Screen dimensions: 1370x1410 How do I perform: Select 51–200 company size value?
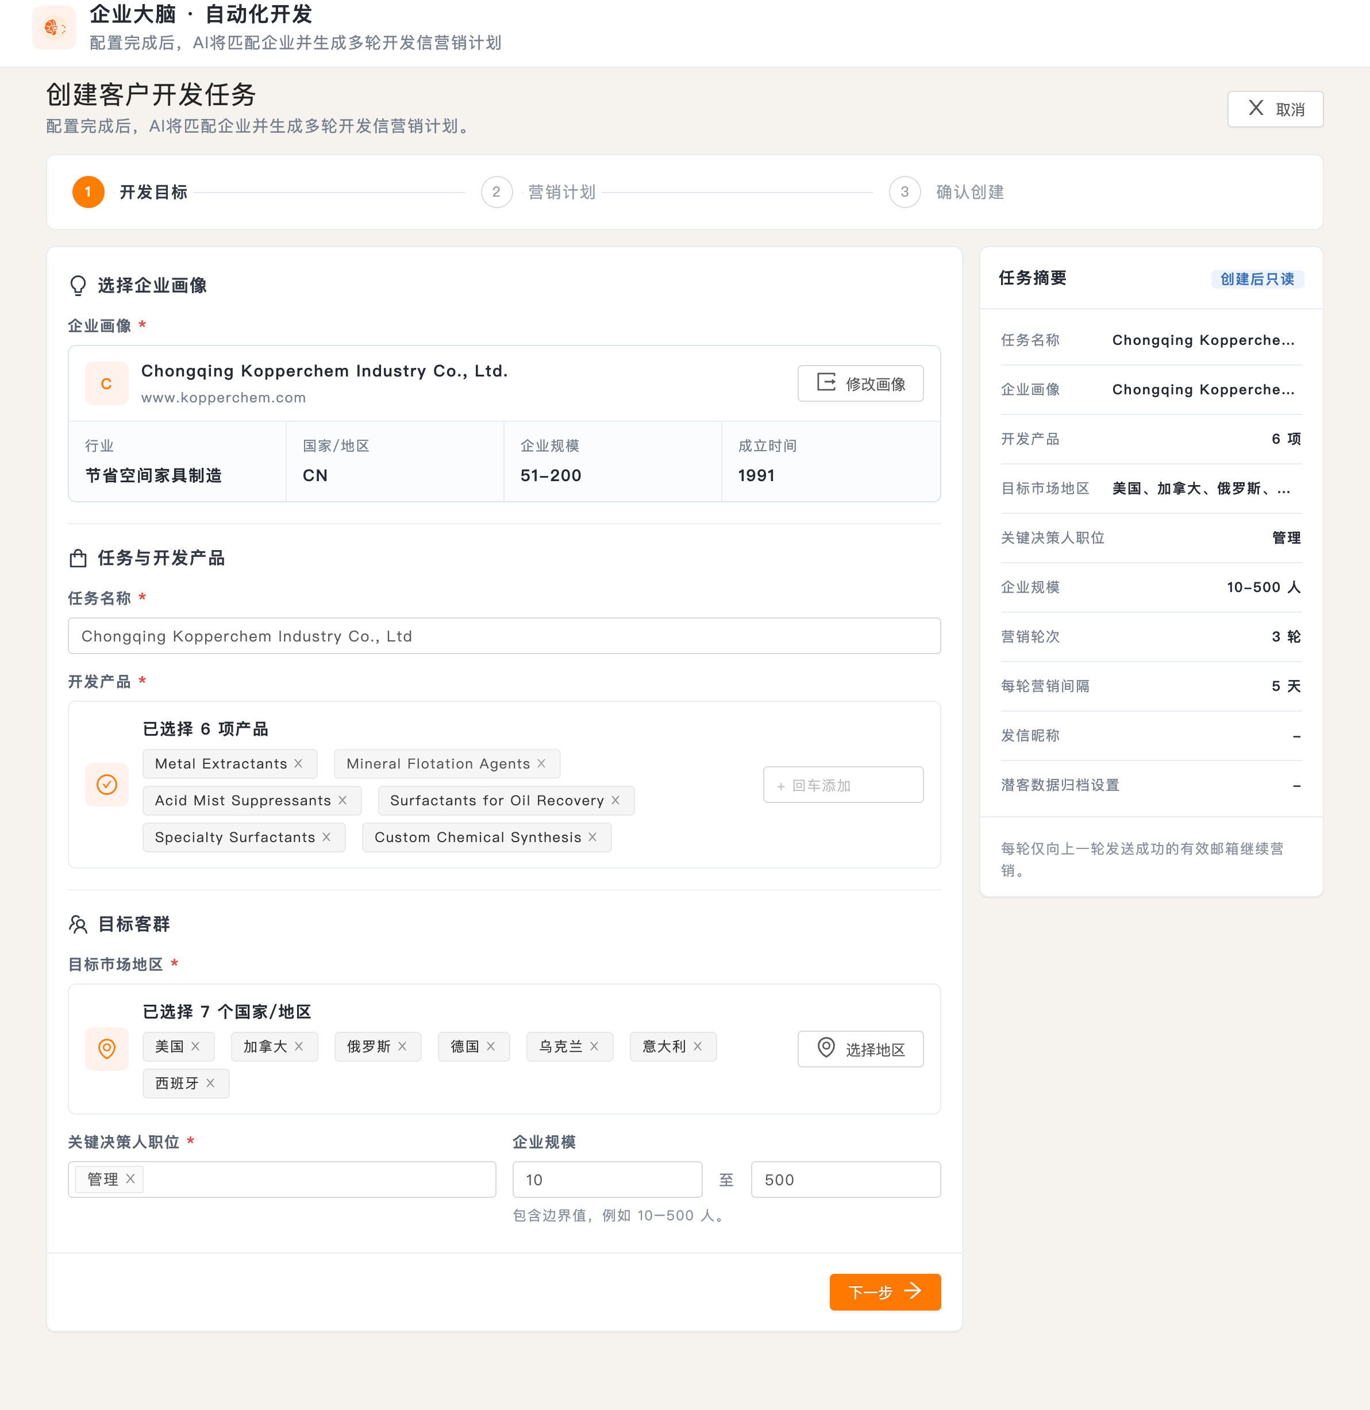click(551, 476)
